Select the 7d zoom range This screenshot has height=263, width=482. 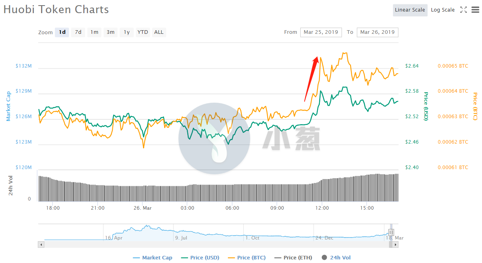[78, 32]
